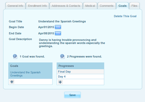The height and width of the screenshot is (102, 145).
Task: Open the Files tab
Action: [134, 6]
